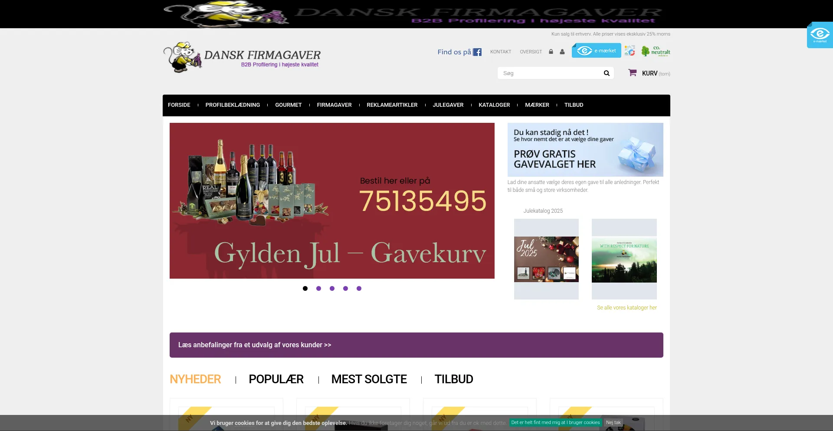
Task: Click the Dansk Firmagaver mouse logo
Action: pyautogui.click(x=242, y=57)
